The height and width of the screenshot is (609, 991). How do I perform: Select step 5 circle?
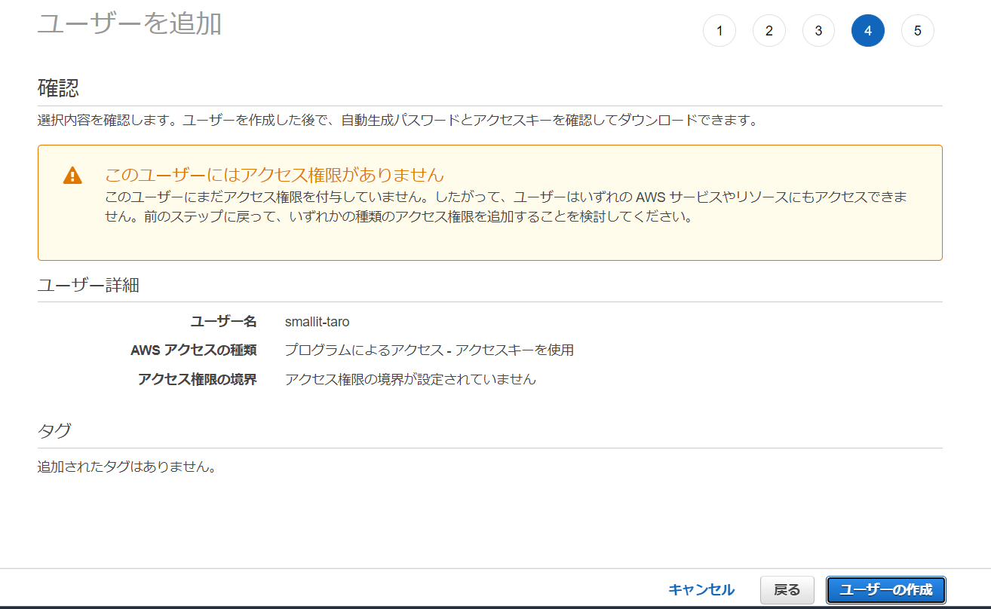[x=917, y=31]
